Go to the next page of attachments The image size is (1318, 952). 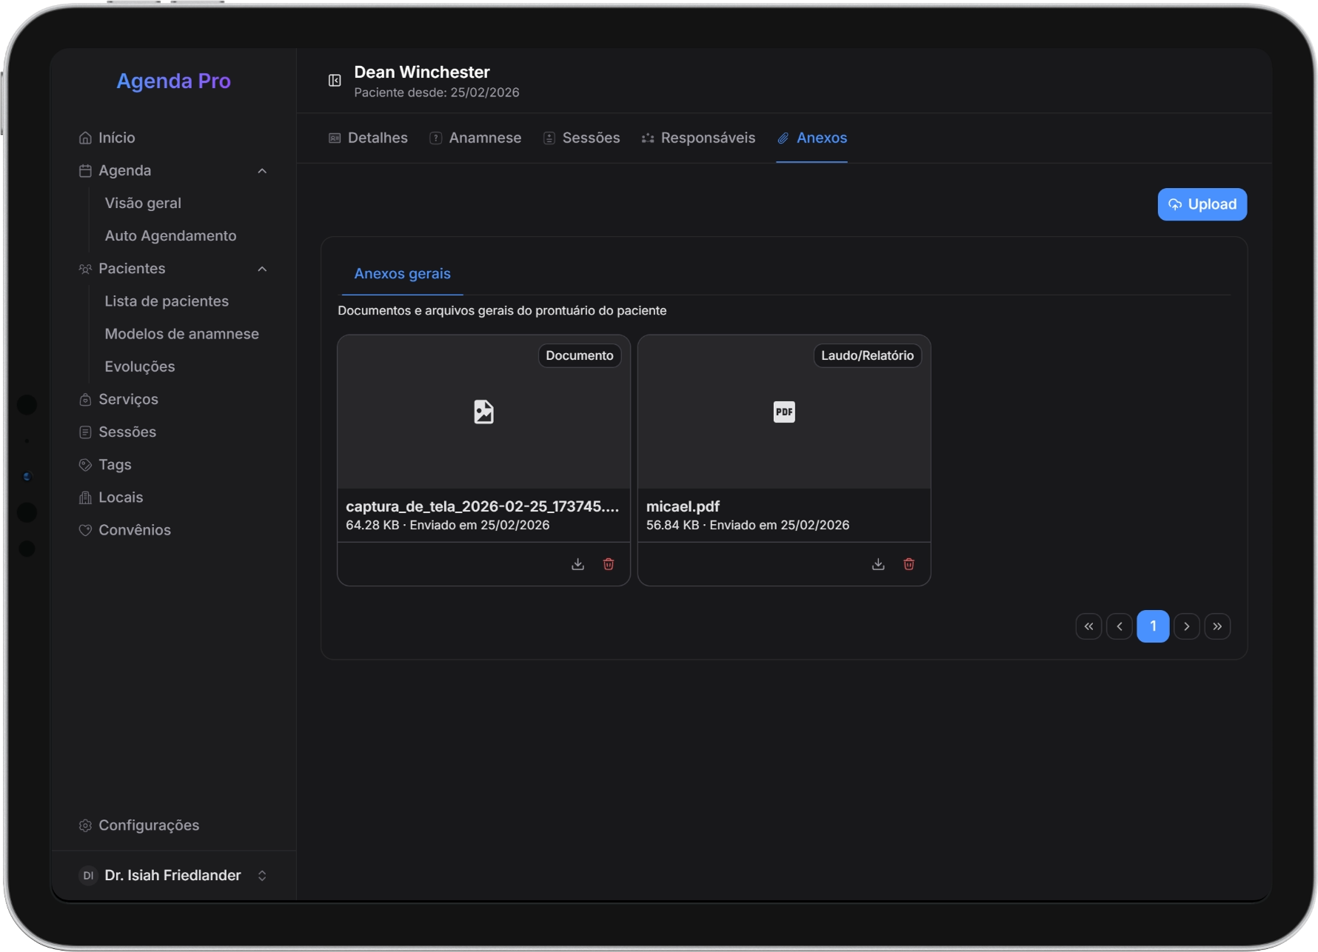point(1186,626)
